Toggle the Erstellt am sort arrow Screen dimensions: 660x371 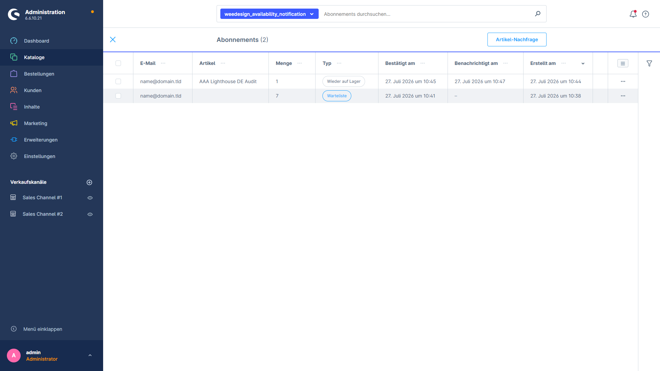coord(583,64)
